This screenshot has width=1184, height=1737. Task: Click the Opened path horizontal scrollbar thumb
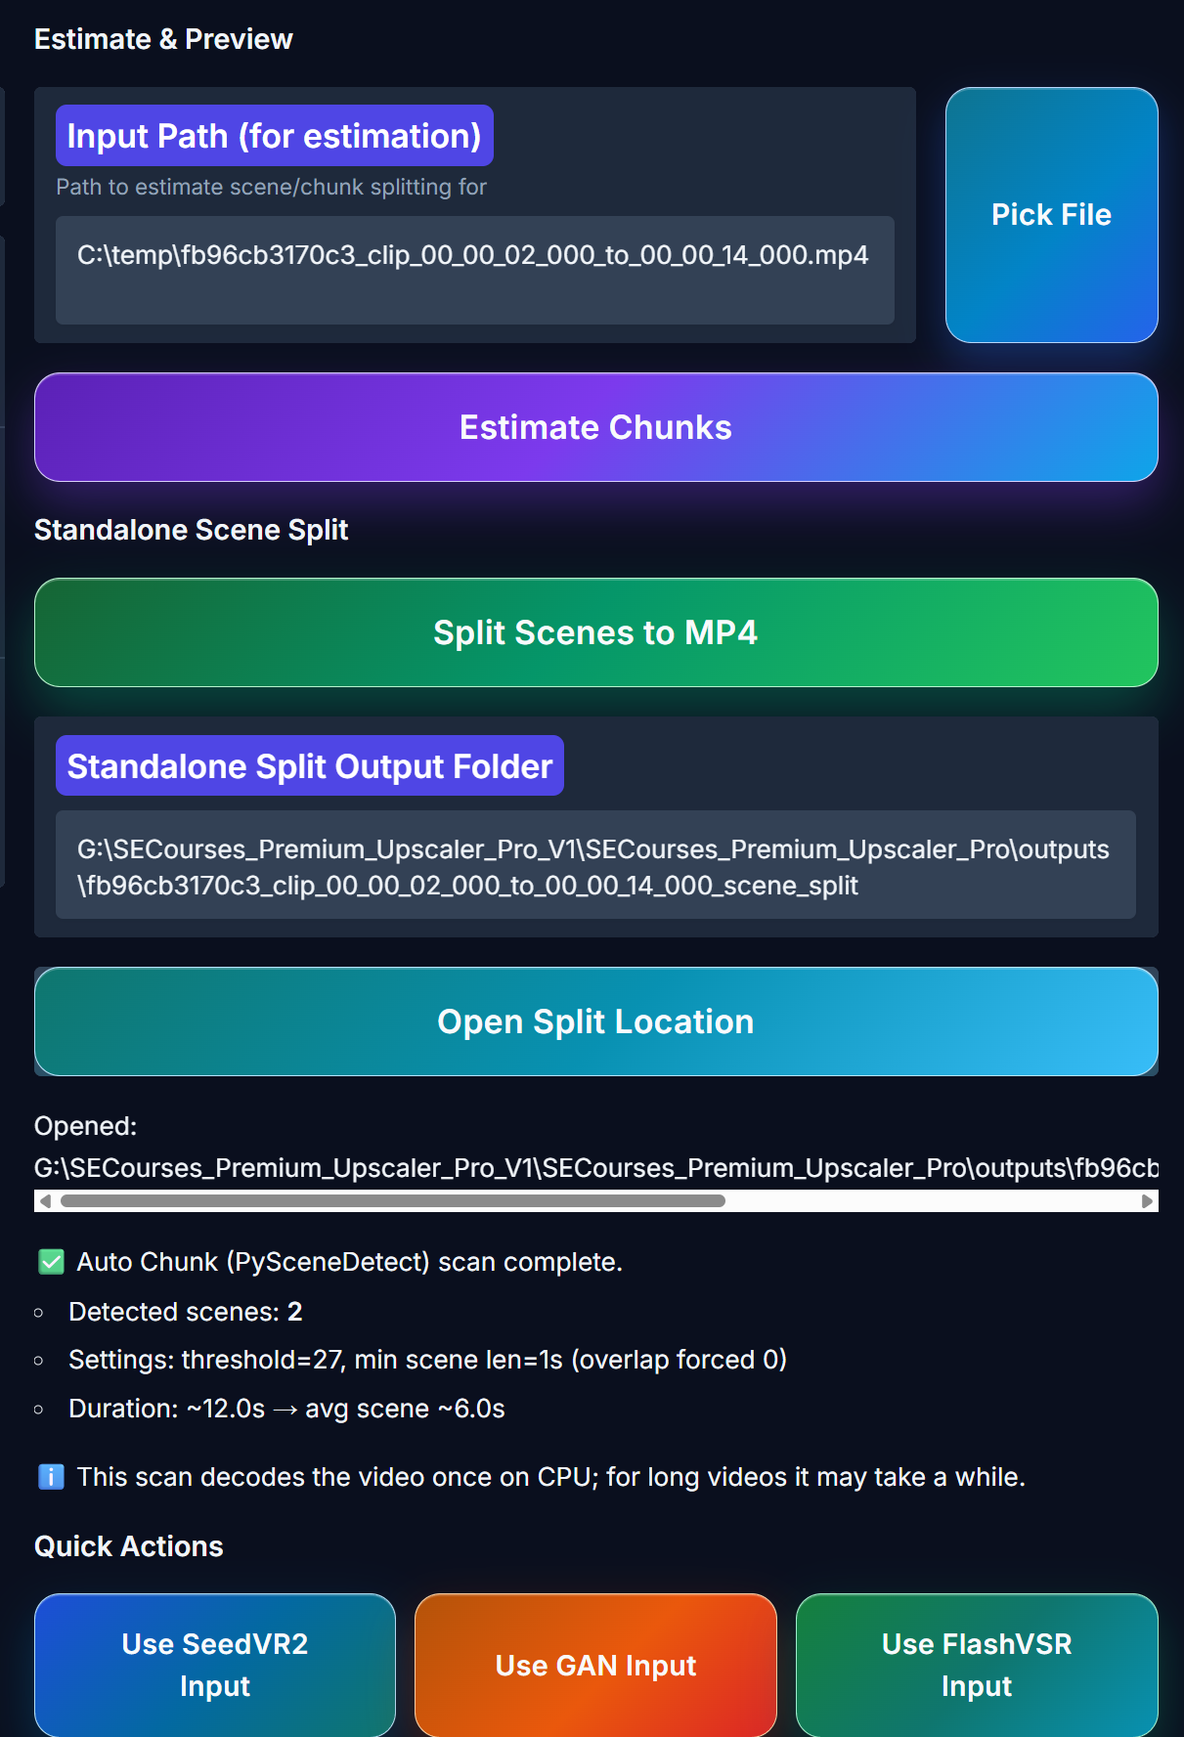tap(393, 1201)
